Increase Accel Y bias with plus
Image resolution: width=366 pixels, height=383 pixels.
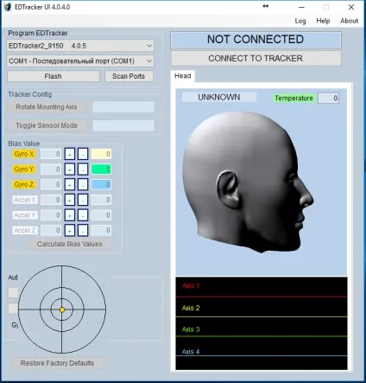click(70, 215)
